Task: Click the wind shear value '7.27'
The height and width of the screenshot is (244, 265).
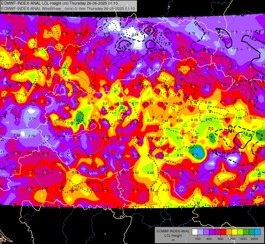Action: coord(77,103)
